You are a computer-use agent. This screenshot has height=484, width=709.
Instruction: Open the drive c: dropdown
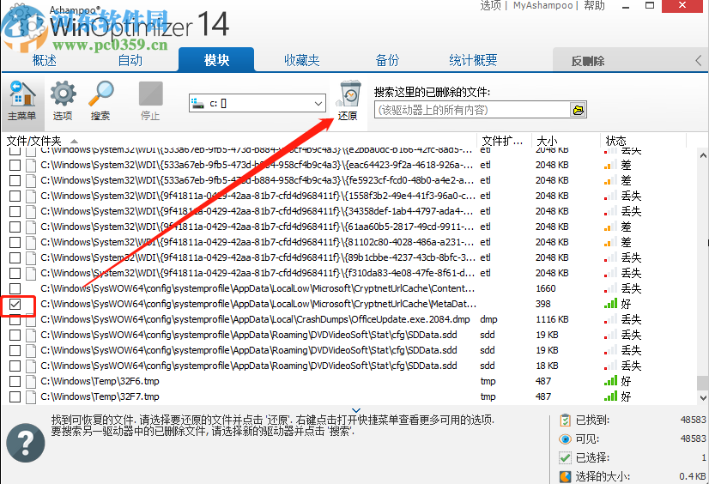point(258,104)
